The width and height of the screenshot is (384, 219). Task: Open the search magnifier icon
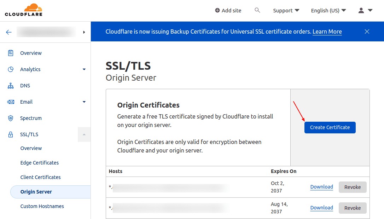coord(257,10)
